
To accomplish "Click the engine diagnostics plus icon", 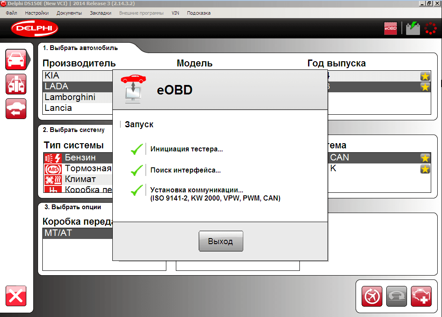I will coord(421,296).
